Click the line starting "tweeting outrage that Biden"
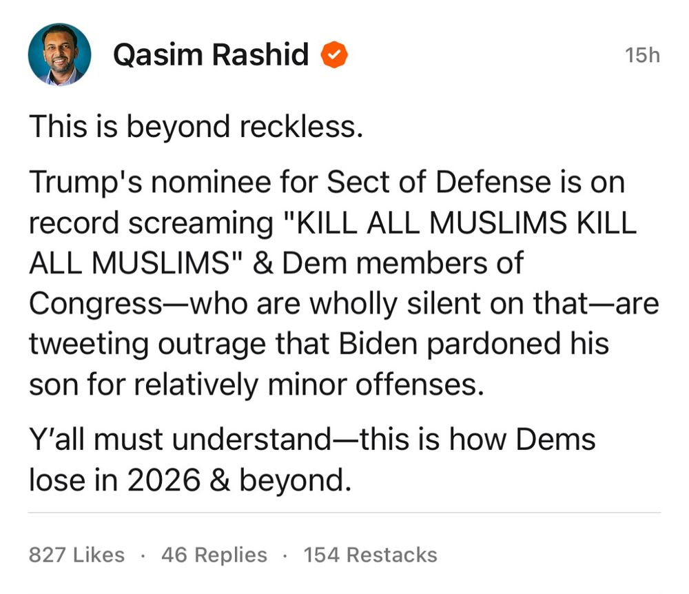This screenshot has width=689, height=594. coord(318,344)
